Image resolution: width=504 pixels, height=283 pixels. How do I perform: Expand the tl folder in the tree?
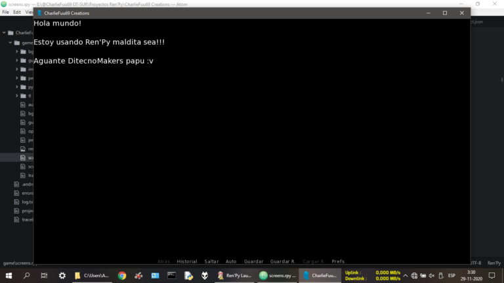[16, 96]
